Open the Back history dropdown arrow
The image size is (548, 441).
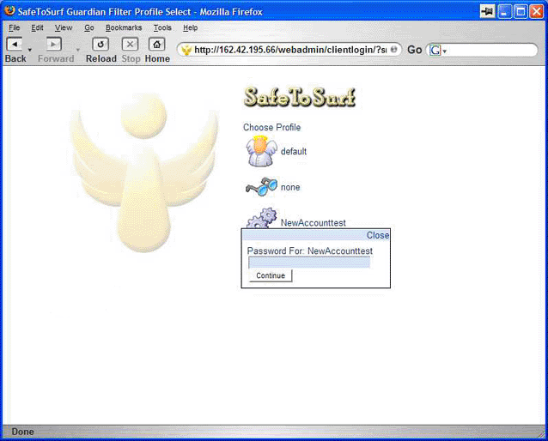30,50
